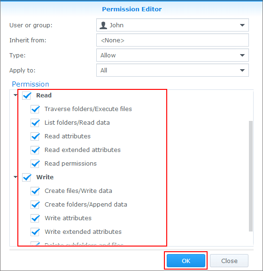The width and height of the screenshot is (263, 271).
Task: Toggle Write extended attributes checkbox
Action: [x=35, y=232]
